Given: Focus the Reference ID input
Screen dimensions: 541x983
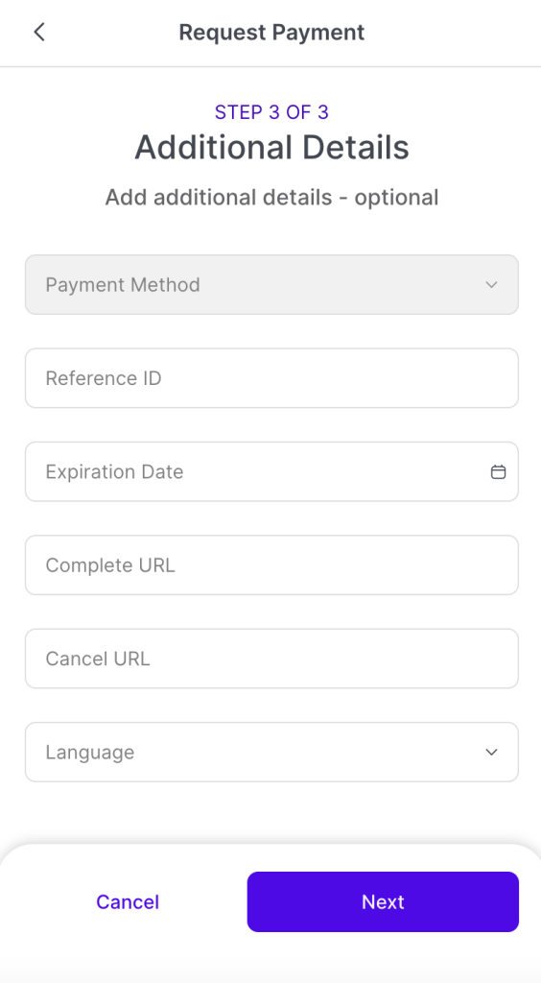Looking at the screenshot, I should 271,378.
